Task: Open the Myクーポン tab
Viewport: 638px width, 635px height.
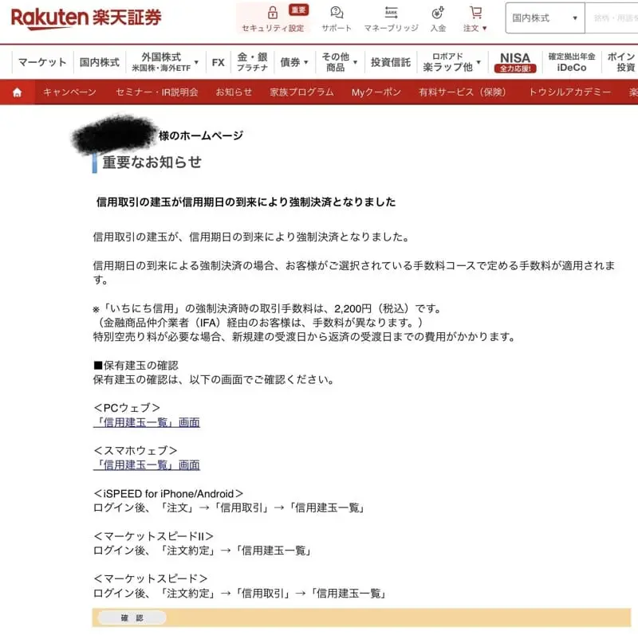Action: coord(376,92)
